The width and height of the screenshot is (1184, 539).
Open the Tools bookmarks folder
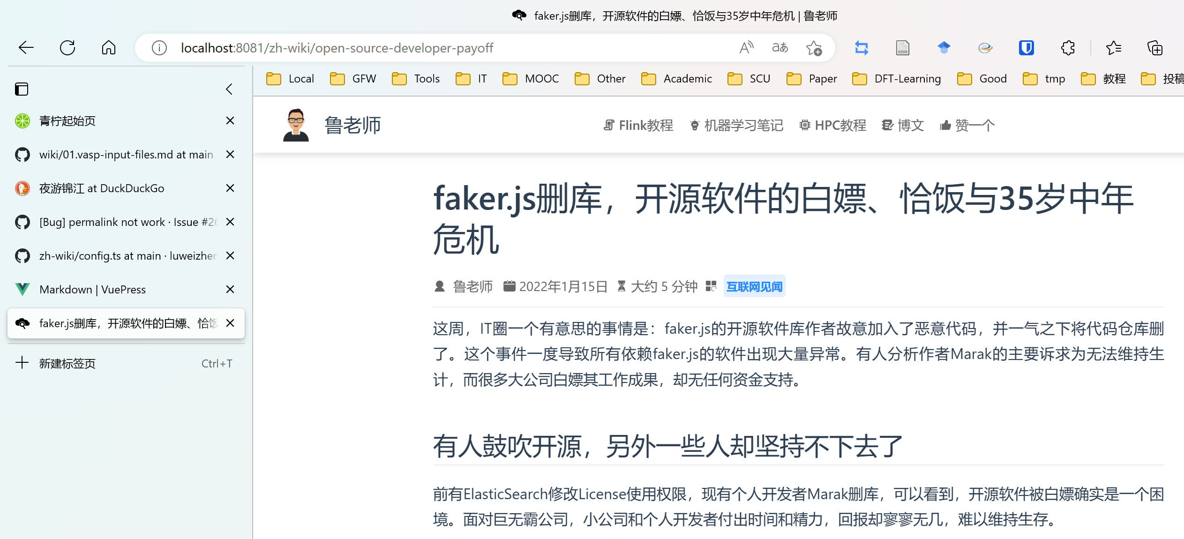[x=416, y=78]
